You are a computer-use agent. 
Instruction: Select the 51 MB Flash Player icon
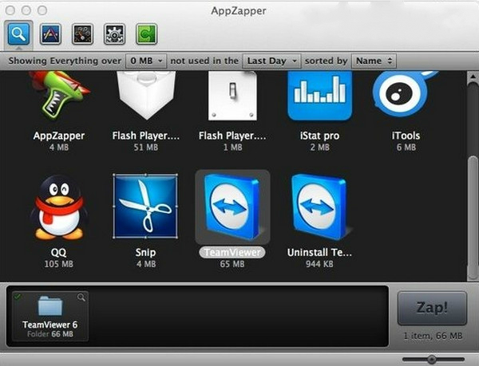[x=146, y=95]
